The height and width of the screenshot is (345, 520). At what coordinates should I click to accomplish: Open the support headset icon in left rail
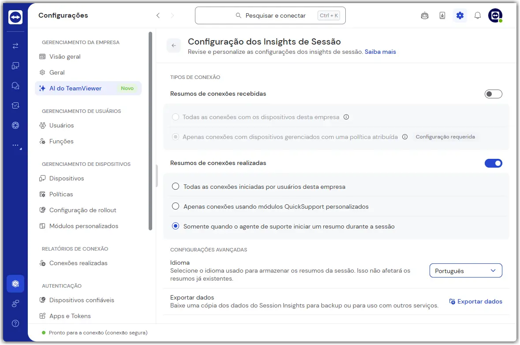pos(15,125)
